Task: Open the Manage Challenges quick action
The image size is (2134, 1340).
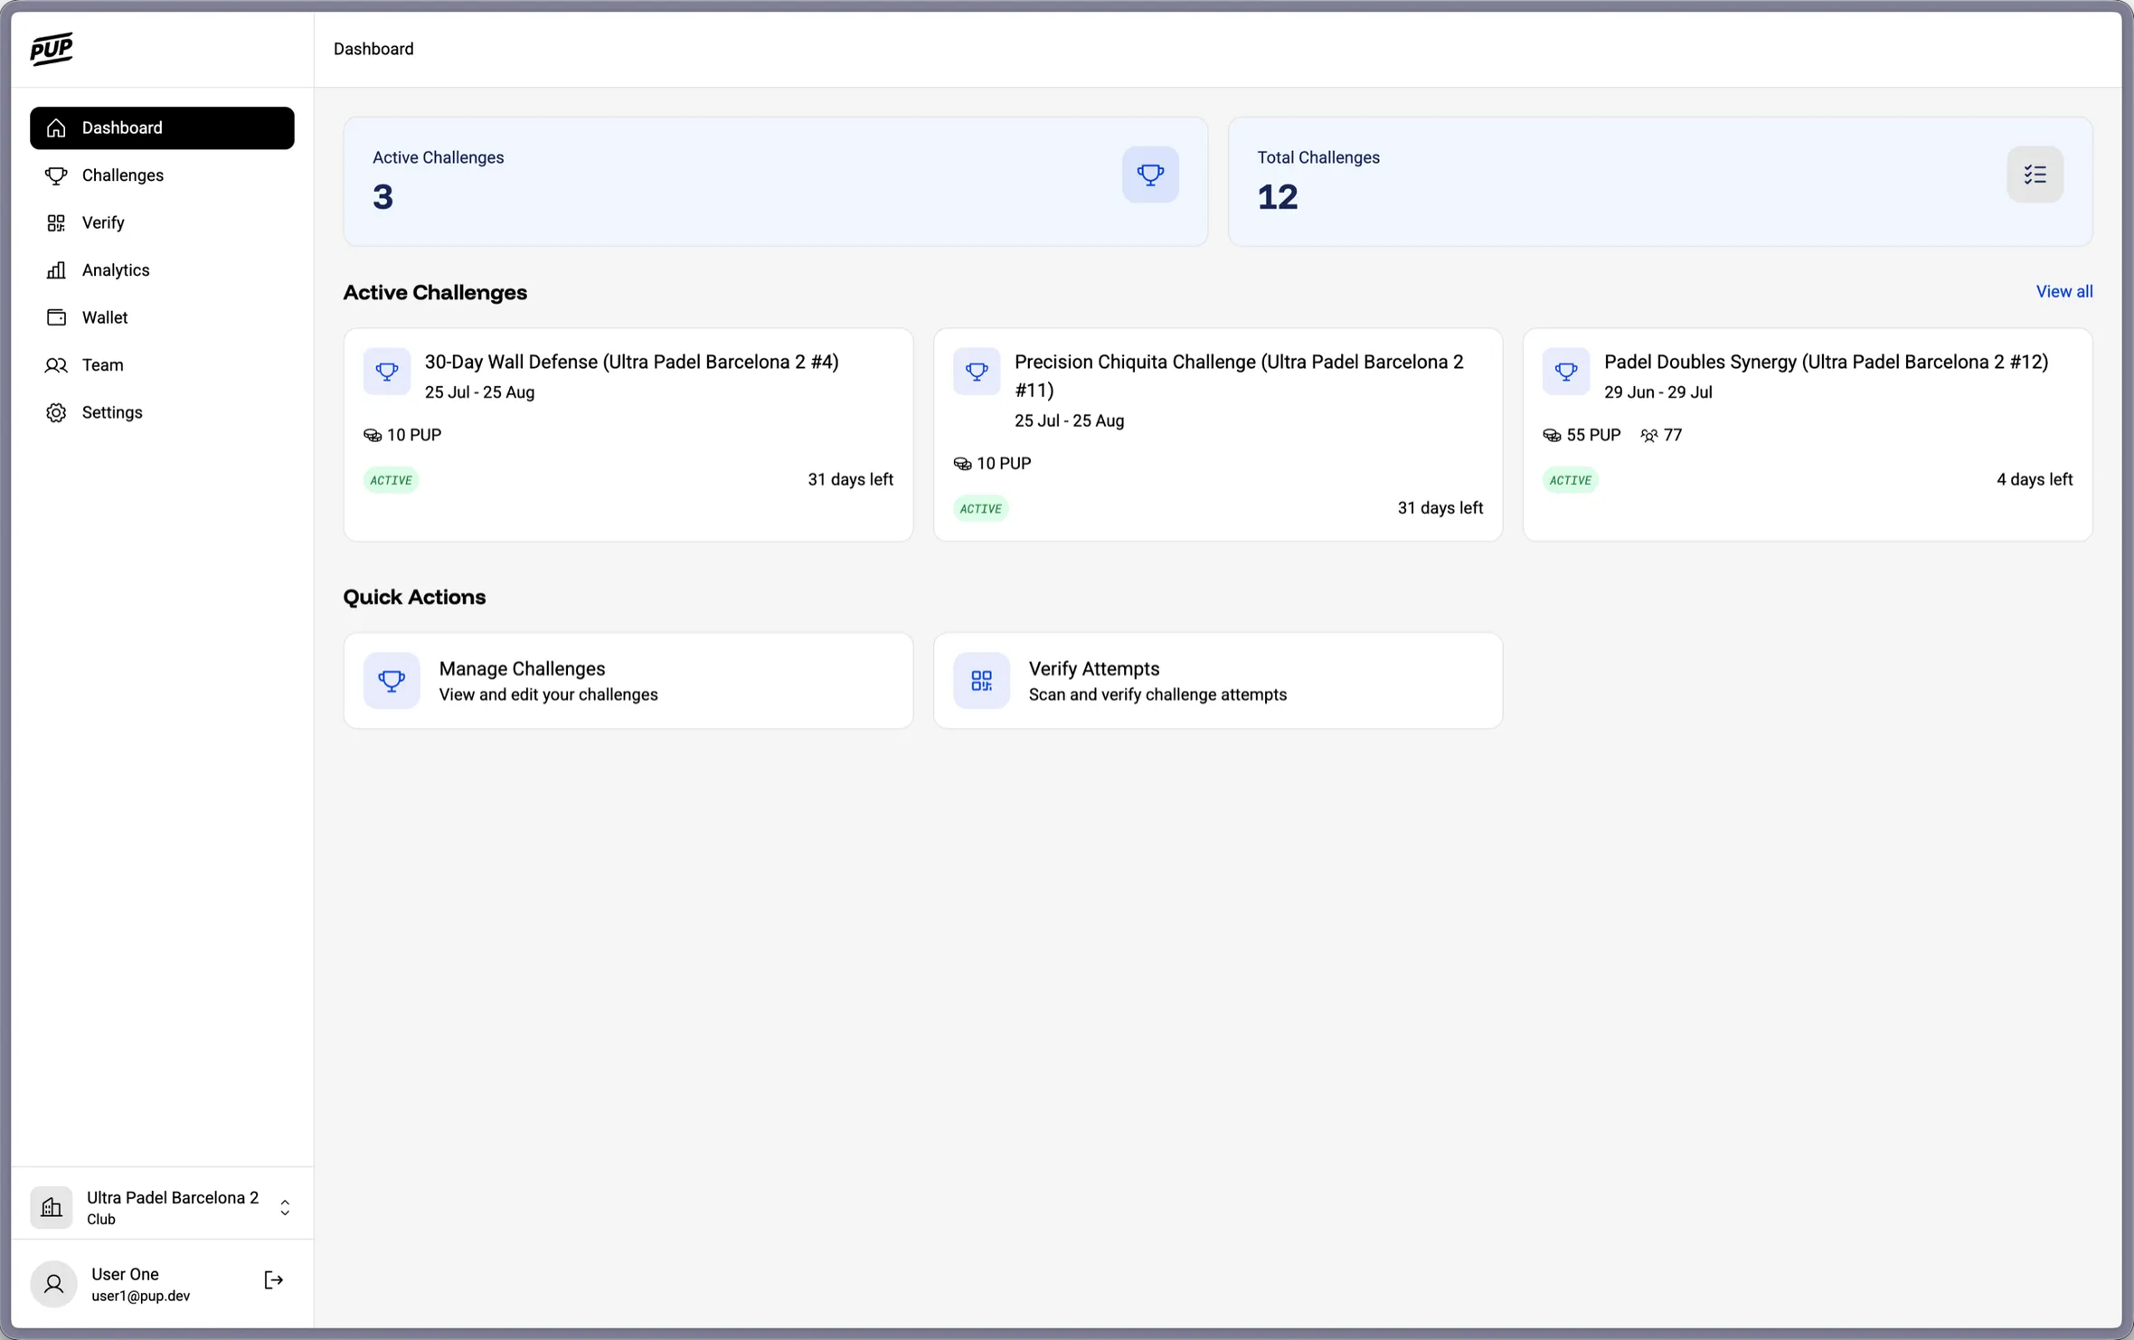Action: [628, 681]
